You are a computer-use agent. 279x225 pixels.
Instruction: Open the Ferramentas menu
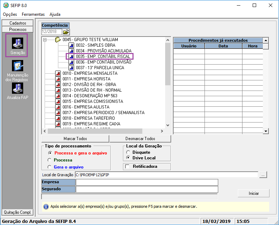coord(33,14)
